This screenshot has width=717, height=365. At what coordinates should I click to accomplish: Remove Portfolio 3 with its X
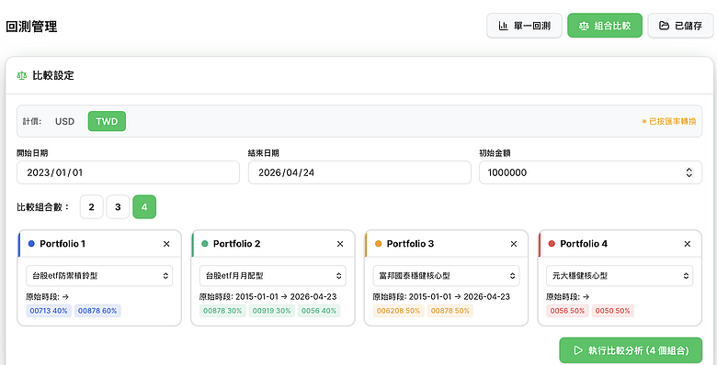coord(514,244)
